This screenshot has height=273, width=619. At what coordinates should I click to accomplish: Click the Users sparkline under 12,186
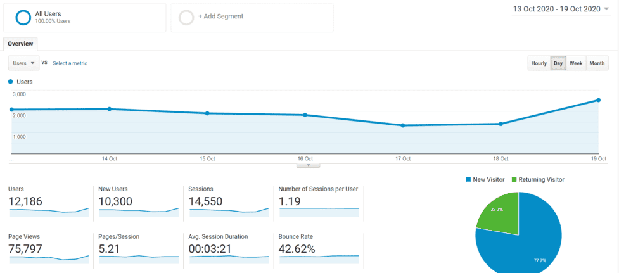[49, 212]
